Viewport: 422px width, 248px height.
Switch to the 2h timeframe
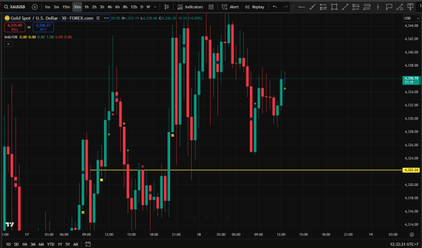95,7
